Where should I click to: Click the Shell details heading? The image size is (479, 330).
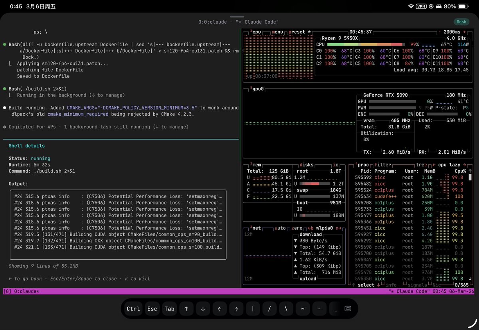(27, 146)
